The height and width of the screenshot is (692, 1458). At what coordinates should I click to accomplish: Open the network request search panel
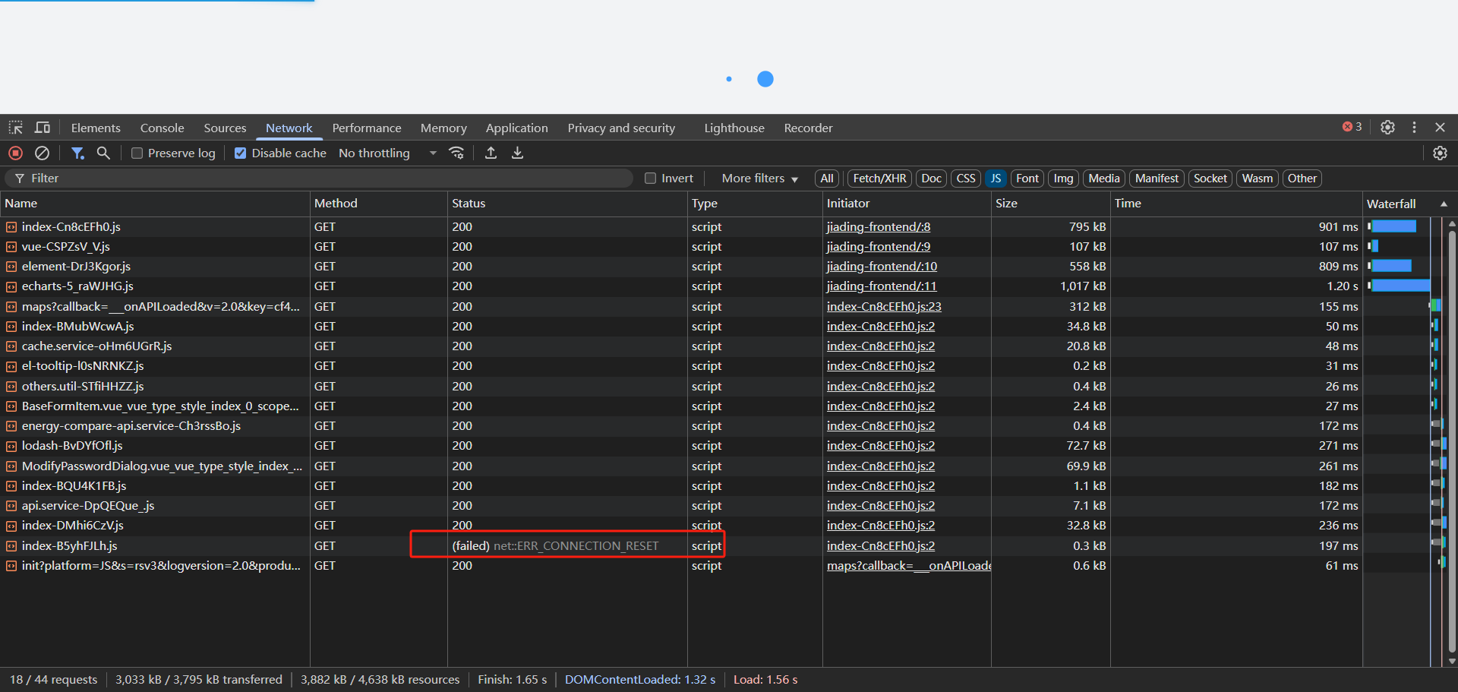(x=103, y=153)
